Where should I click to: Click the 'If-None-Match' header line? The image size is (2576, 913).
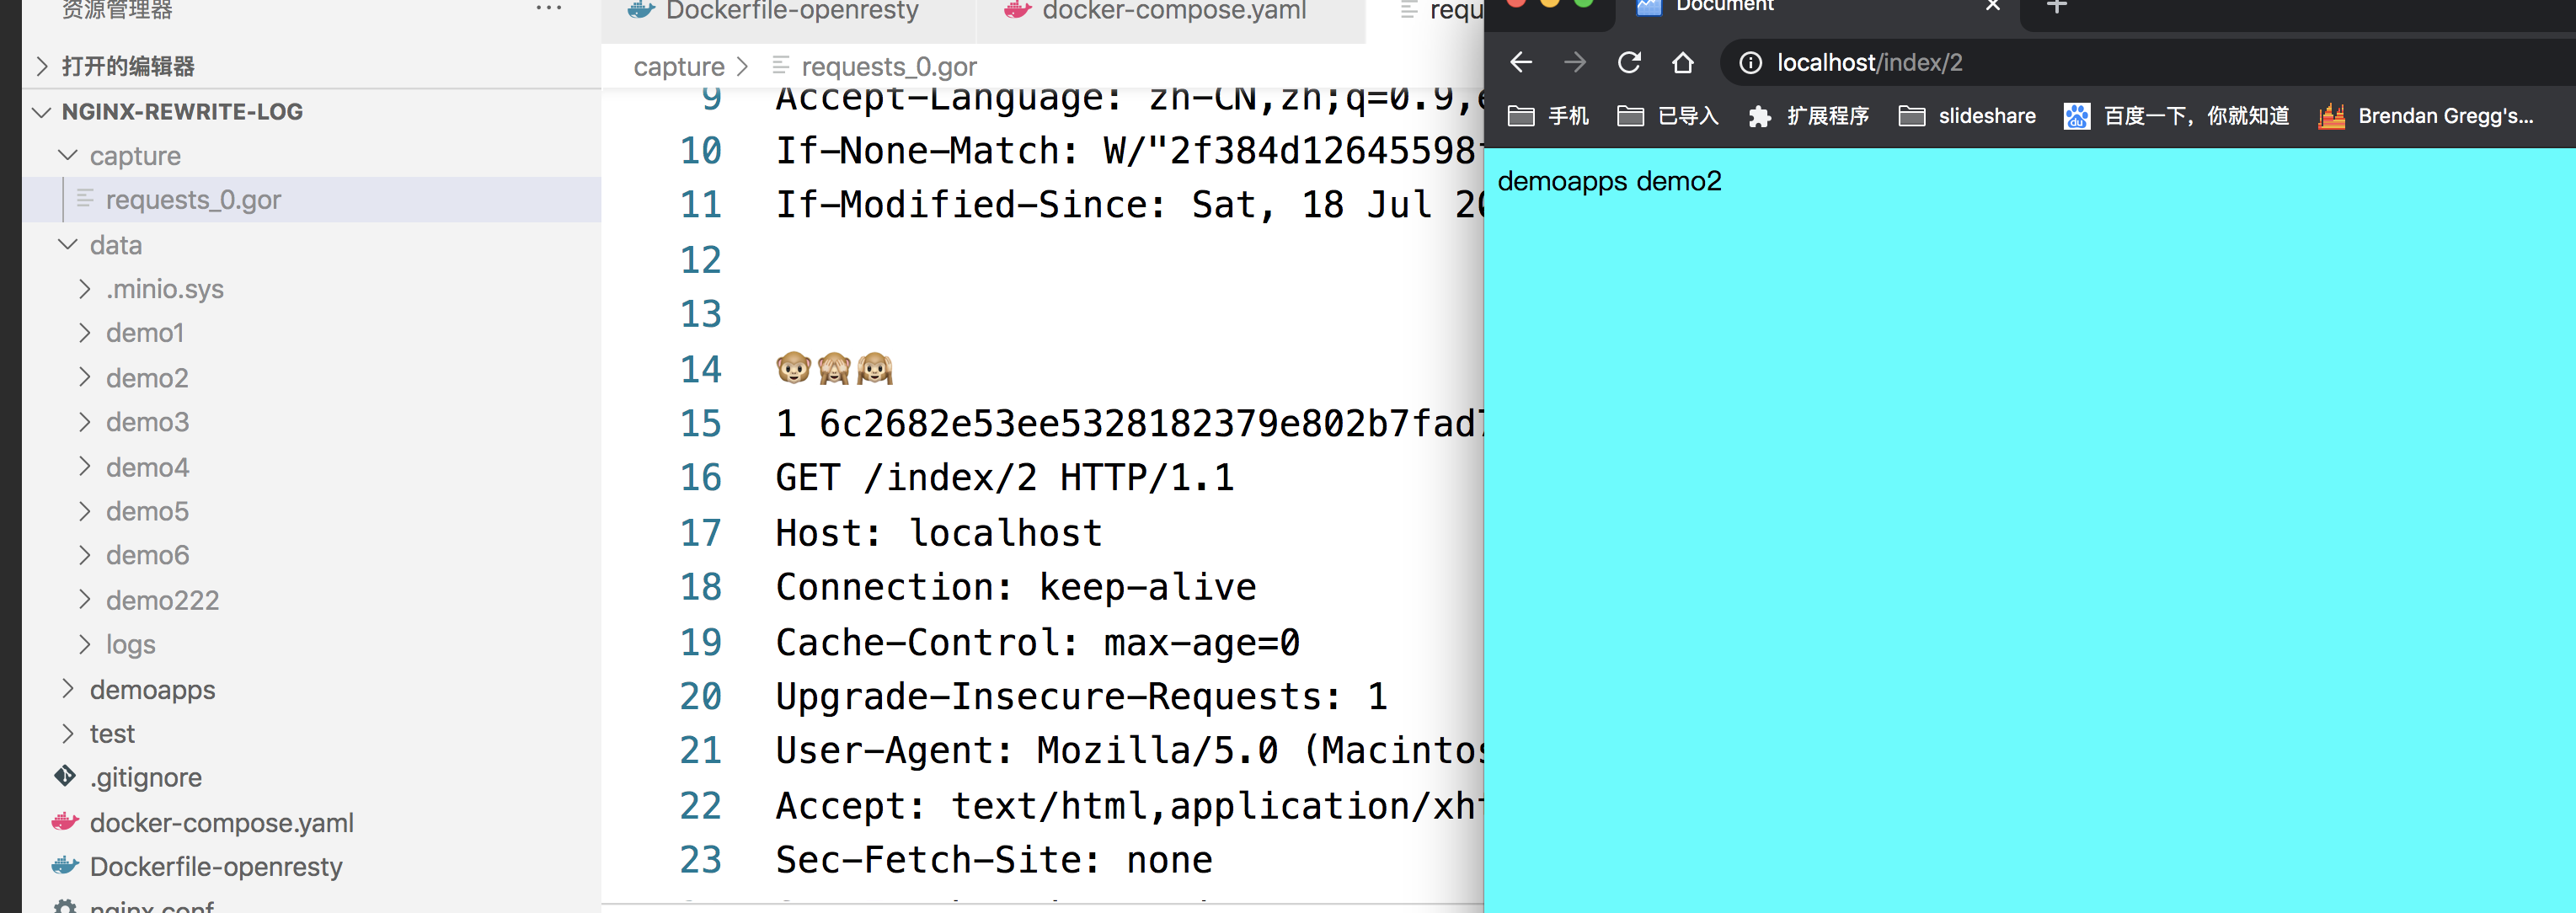click(1129, 150)
